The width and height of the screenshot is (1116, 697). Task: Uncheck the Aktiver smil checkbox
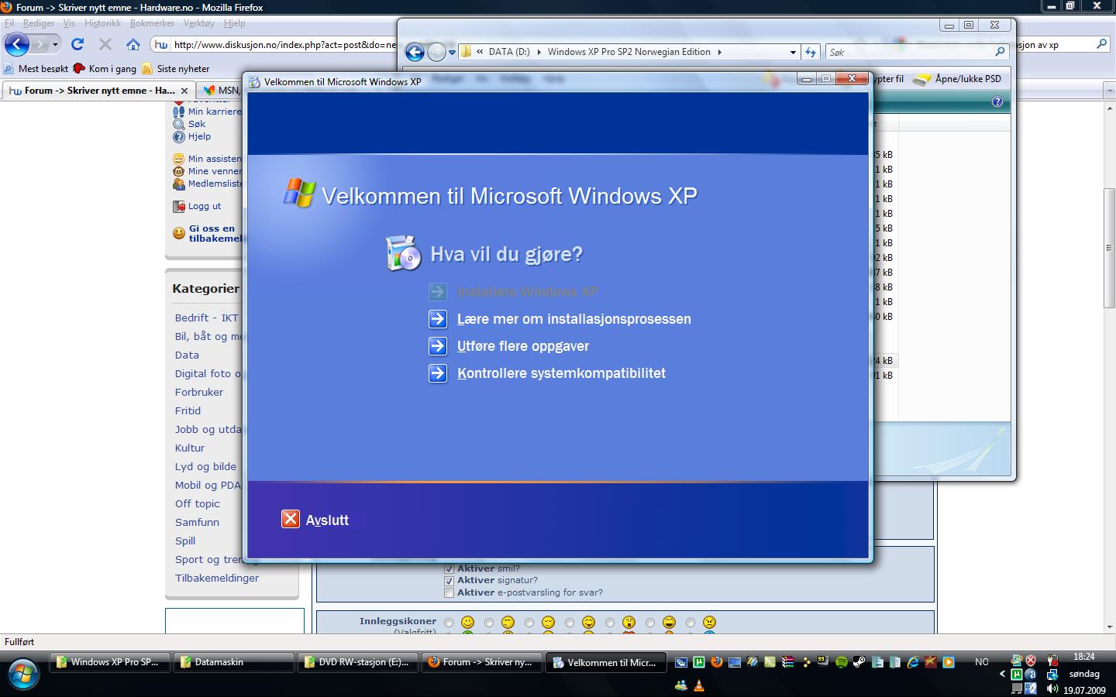point(449,568)
